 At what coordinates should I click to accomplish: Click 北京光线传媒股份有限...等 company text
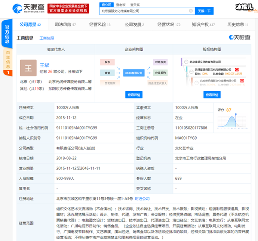(x=70, y=82)
